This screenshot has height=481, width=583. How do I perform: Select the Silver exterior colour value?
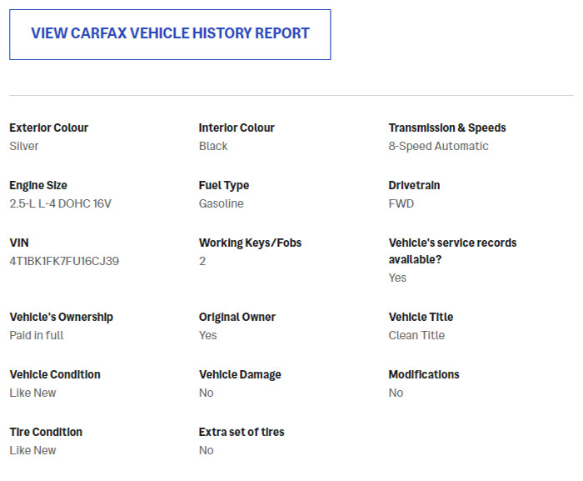(x=24, y=146)
